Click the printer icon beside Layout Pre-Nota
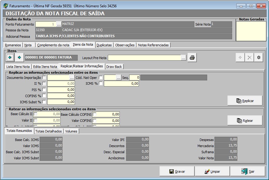Screen dimensions: 269x180 coord(192,58)
